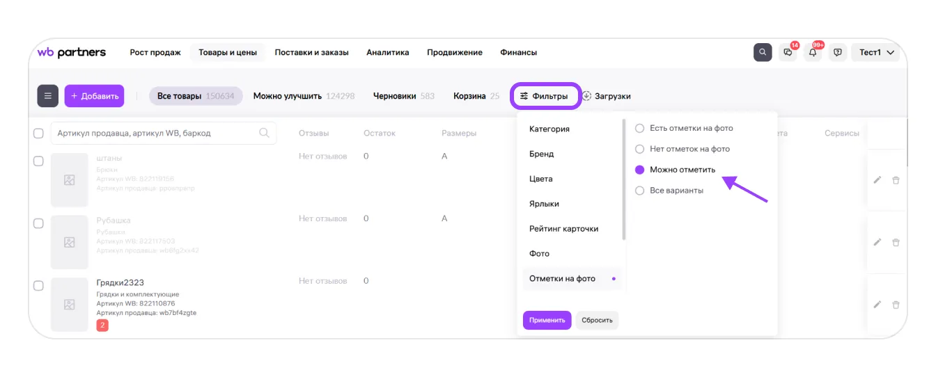
Task: Choose the Все варианты radio option
Action: click(x=639, y=191)
